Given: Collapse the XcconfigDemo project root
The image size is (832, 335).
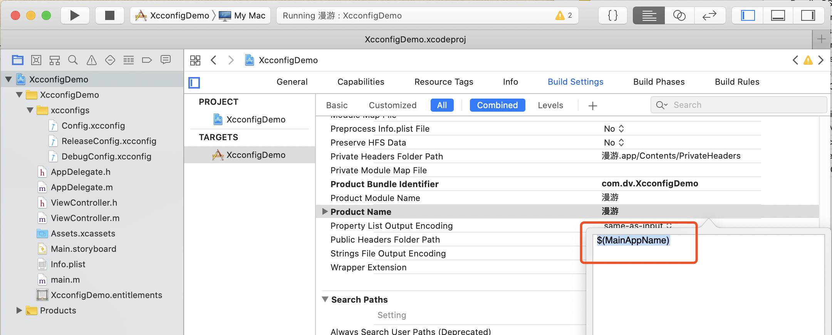Looking at the screenshot, I should click(8, 80).
